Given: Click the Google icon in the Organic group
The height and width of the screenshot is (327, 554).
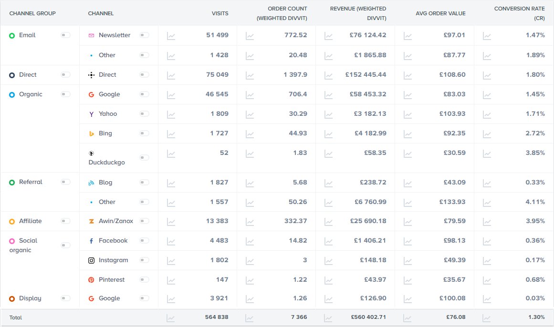Looking at the screenshot, I should [x=91, y=94].
